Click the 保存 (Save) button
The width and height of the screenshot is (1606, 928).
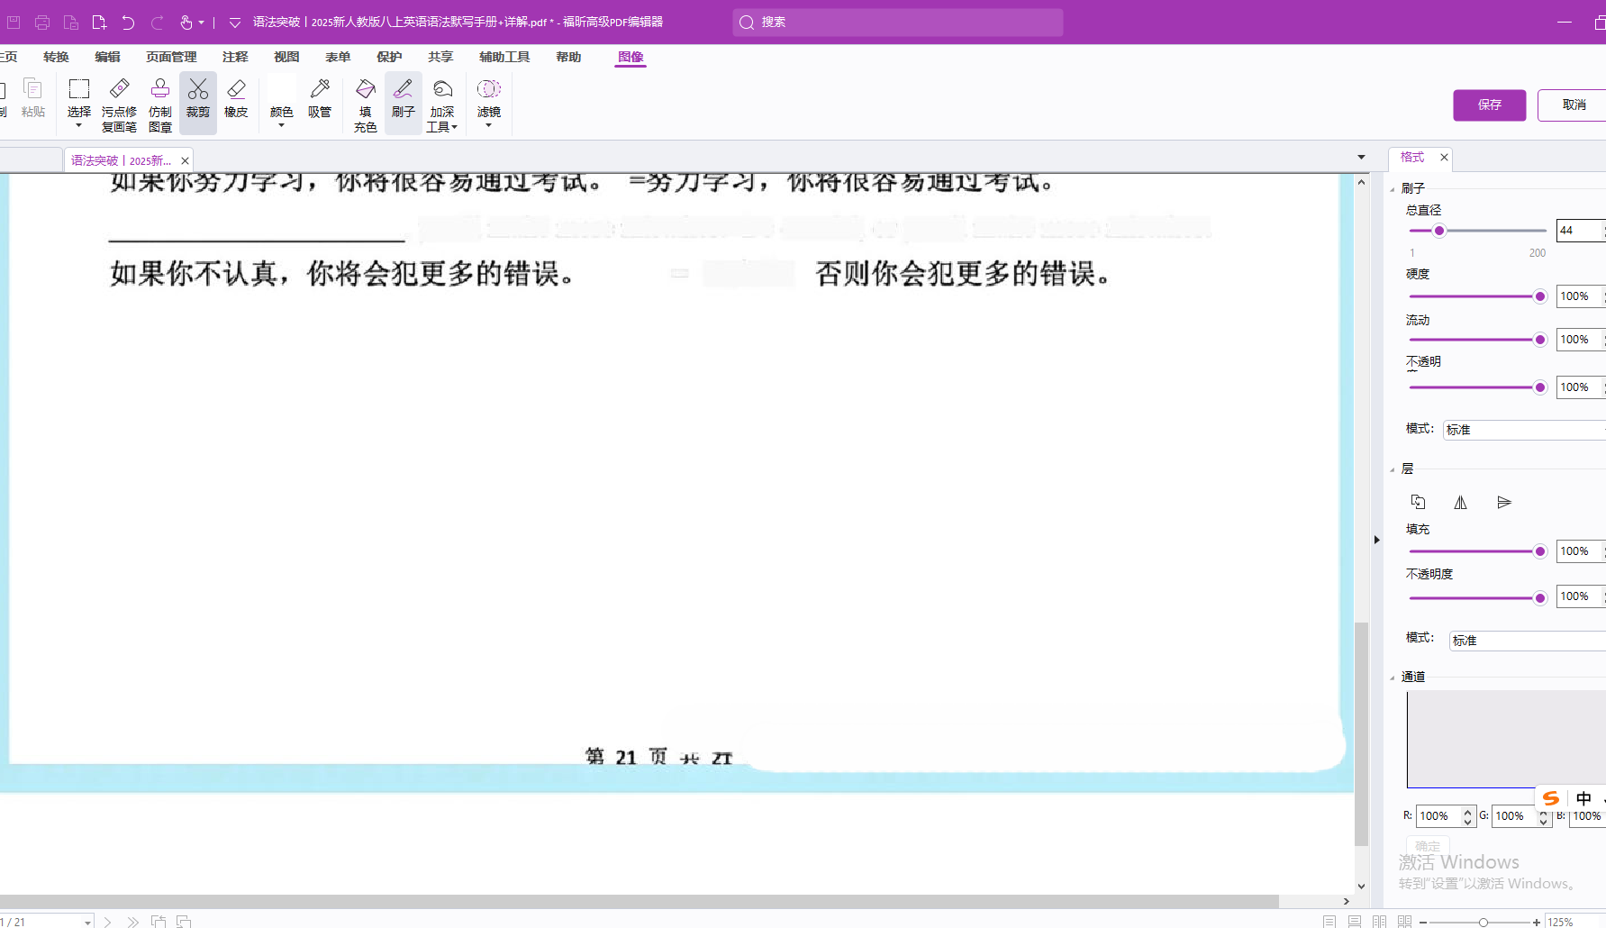[1489, 105]
